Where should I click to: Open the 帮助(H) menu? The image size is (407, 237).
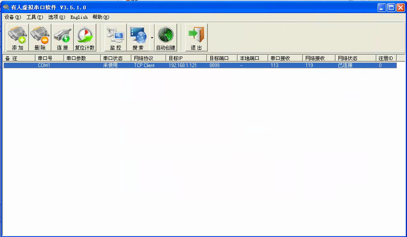[101, 17]
